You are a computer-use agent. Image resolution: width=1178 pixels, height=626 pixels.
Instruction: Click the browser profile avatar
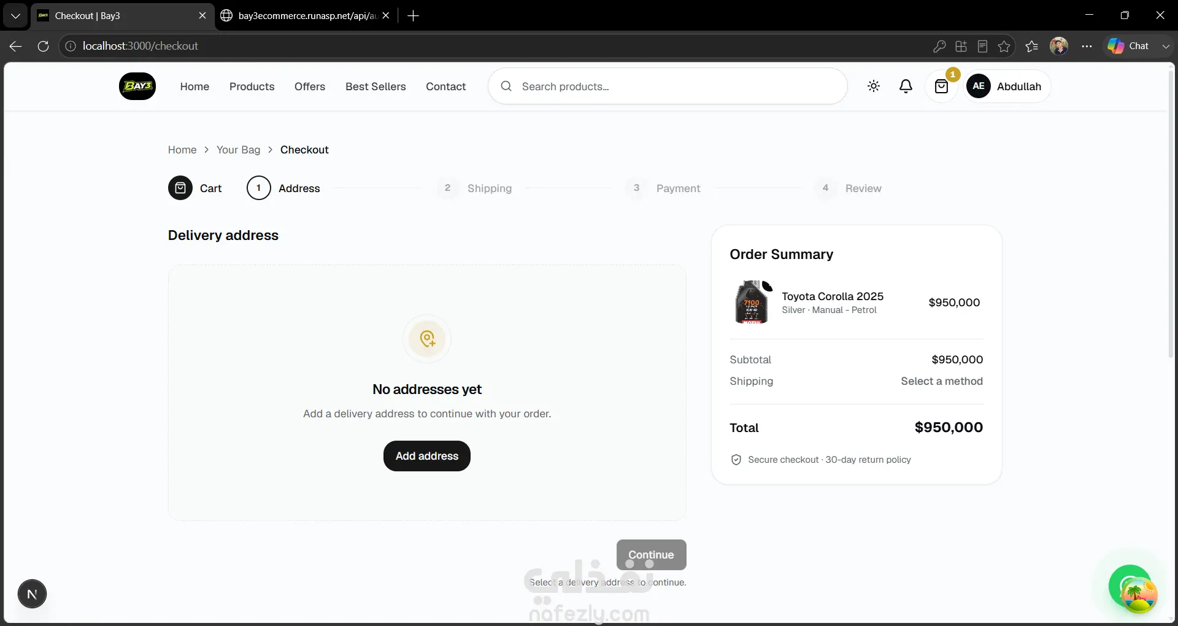[x=1059, y=46]
